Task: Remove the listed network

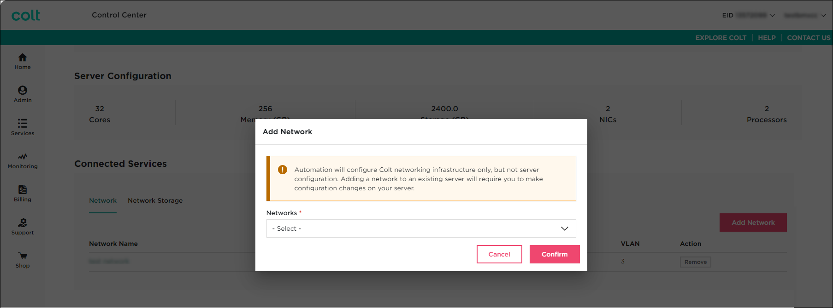Action: click(695, 262)
